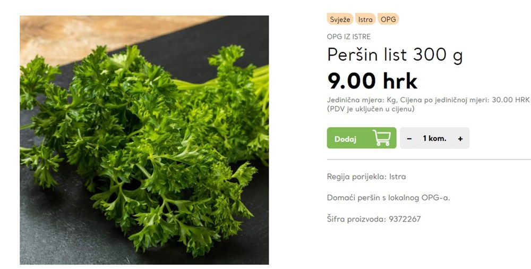Click the 9.00 hrk price
Viewport: 531px width, 269px height.
[x=372, y=81]
